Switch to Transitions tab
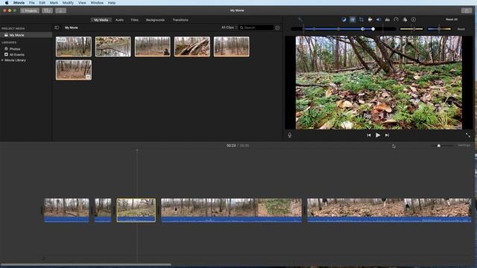Viewport: 477px width, 268px height. (180, 20)
